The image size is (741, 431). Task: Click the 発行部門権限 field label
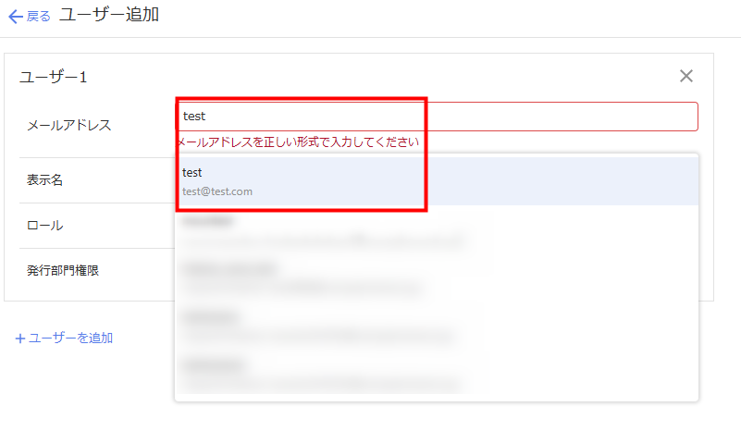point(63,271)
